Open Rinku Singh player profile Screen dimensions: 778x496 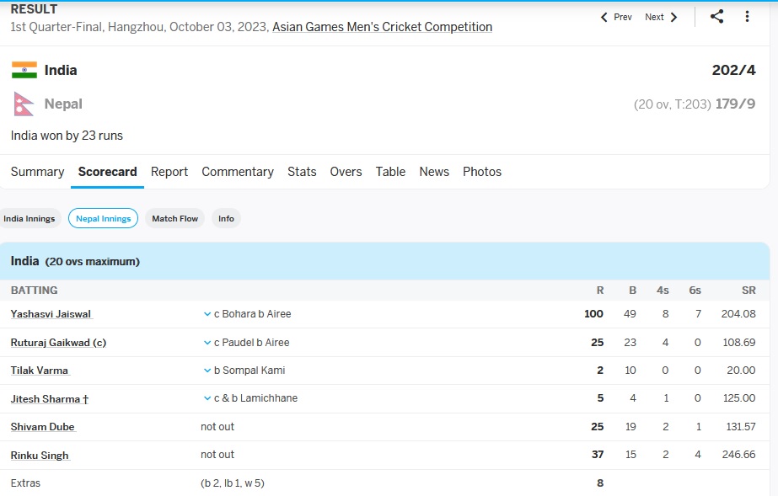[x=40, y=456]
